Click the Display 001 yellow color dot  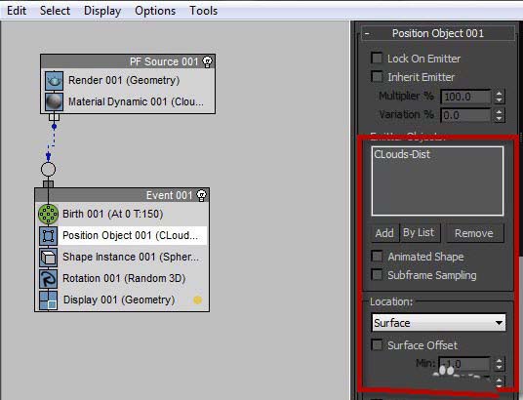tap(197, 300)
